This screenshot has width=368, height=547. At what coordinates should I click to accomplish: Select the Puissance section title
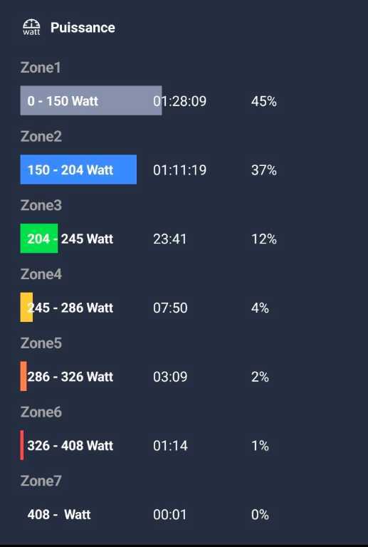tap(83, 28)
